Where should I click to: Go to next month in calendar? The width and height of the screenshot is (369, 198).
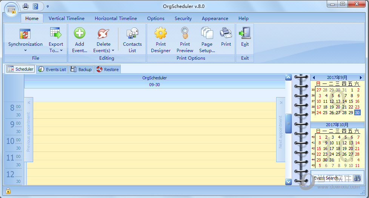click(x=361, y=77)
